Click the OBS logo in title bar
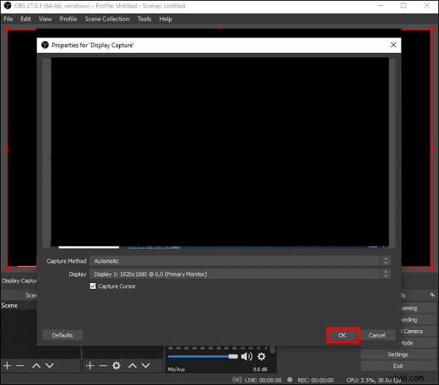This screenshot has height=385, width=439. click(7, 6)
